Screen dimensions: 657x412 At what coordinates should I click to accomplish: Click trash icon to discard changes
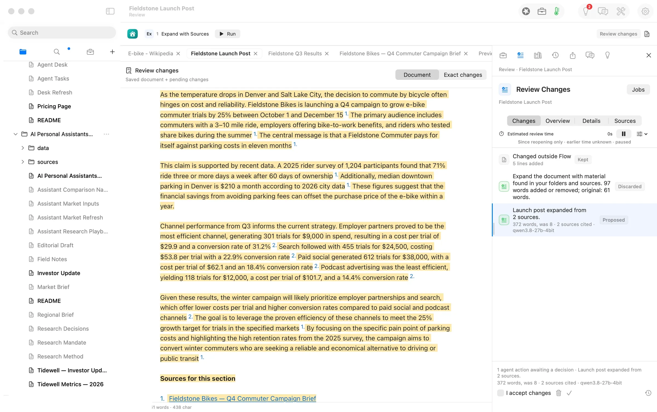click(558, 393)
